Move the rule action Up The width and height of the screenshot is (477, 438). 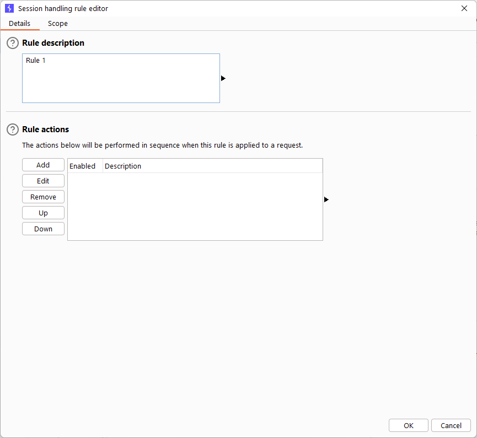[43, 213]
